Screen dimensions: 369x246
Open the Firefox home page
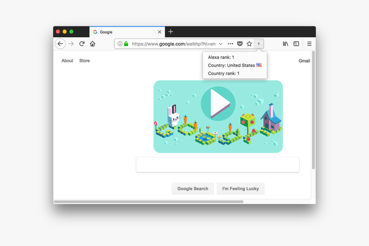[x=93, y=44]
